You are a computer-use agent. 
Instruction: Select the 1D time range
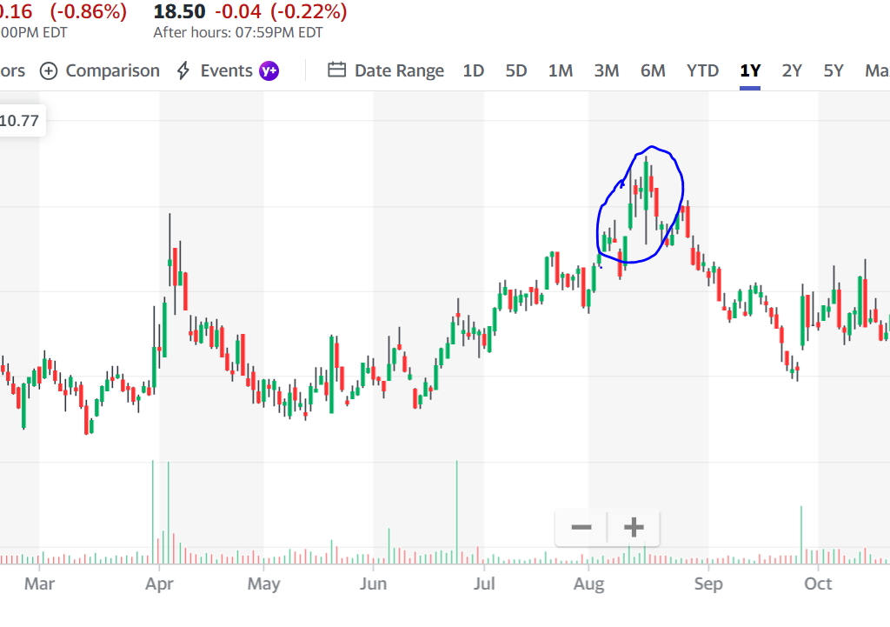point(473,71)
